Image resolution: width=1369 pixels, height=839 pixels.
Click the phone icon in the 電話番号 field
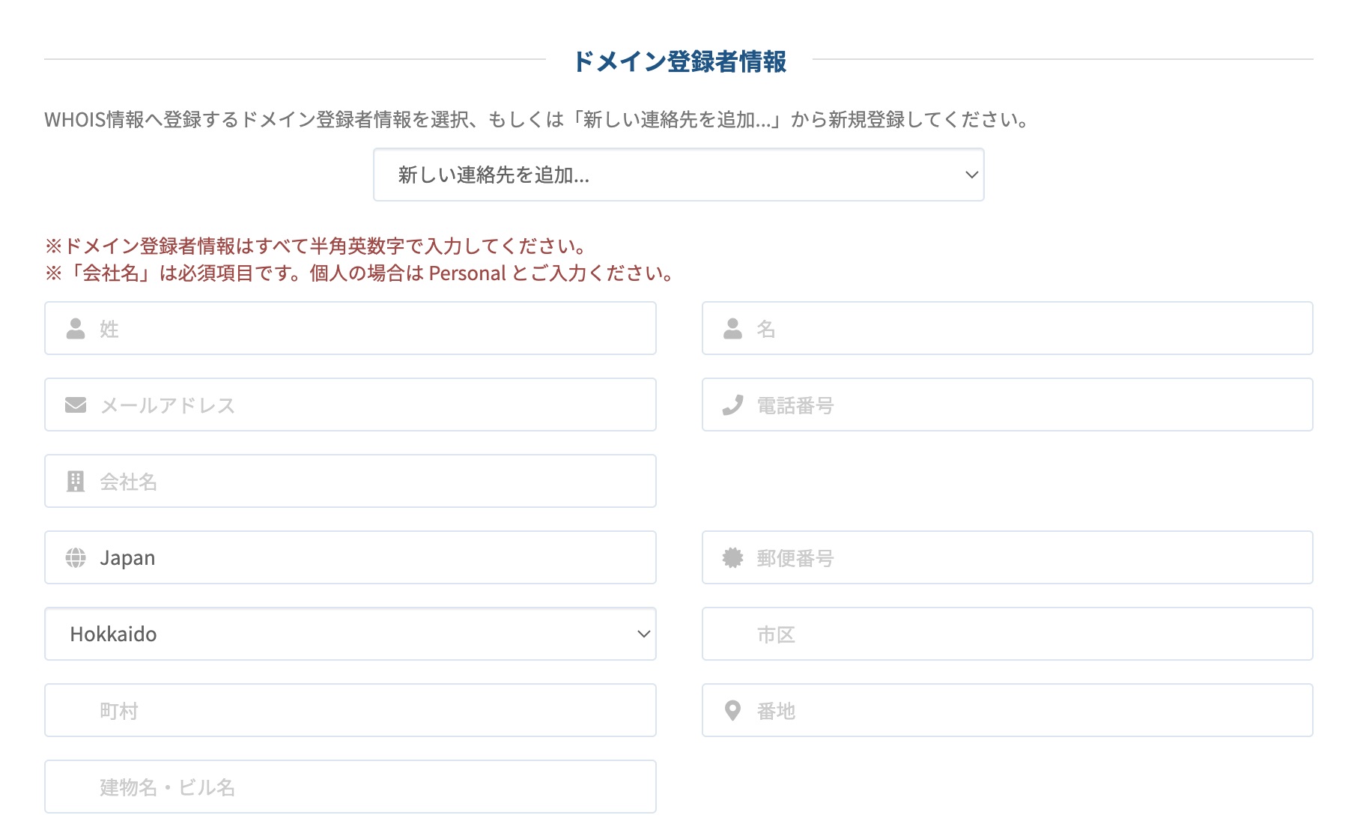coord(732,405)
